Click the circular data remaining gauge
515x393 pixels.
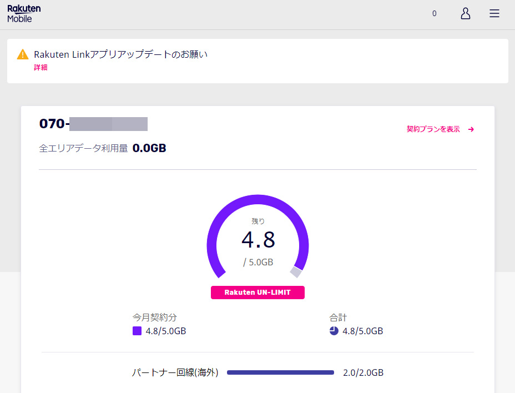pos(258,236)
